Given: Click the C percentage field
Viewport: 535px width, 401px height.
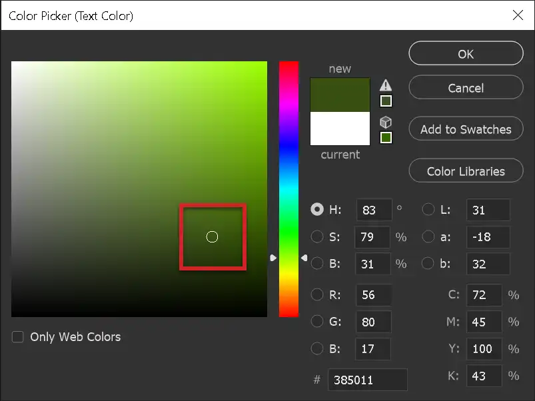Looking at the screenshot, I should point(484,295).
